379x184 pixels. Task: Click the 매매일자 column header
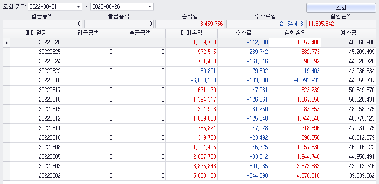tap(36, 33)
